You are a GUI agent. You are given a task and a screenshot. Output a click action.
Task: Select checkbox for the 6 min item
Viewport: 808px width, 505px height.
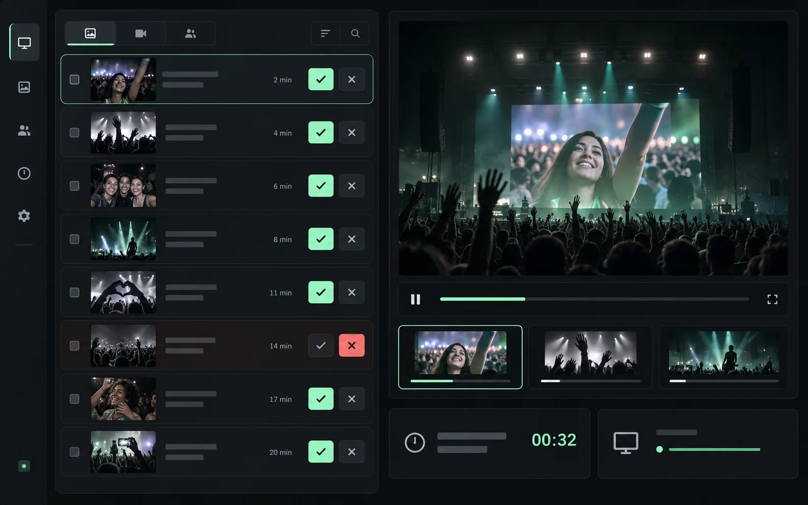[74, 186]
